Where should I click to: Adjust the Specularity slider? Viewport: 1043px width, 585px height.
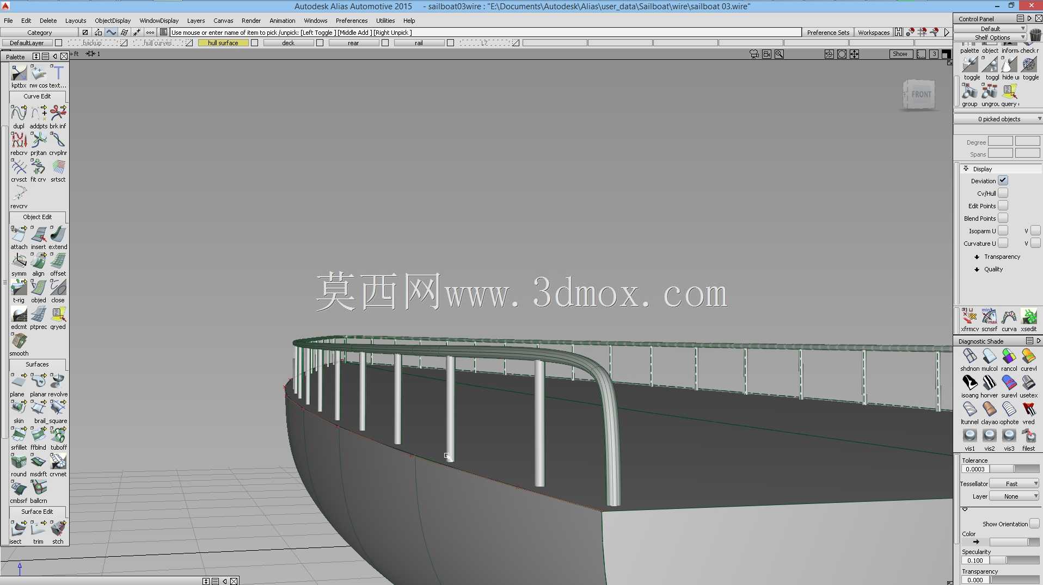[1015, 560]
